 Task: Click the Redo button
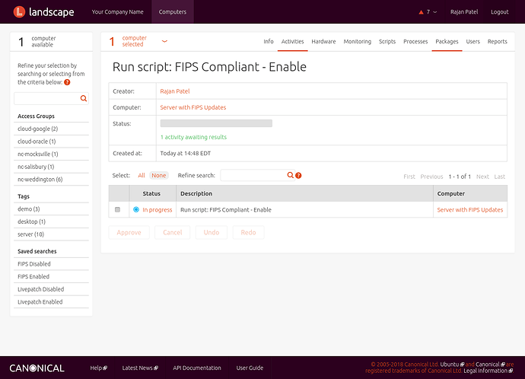click(248, 232)
